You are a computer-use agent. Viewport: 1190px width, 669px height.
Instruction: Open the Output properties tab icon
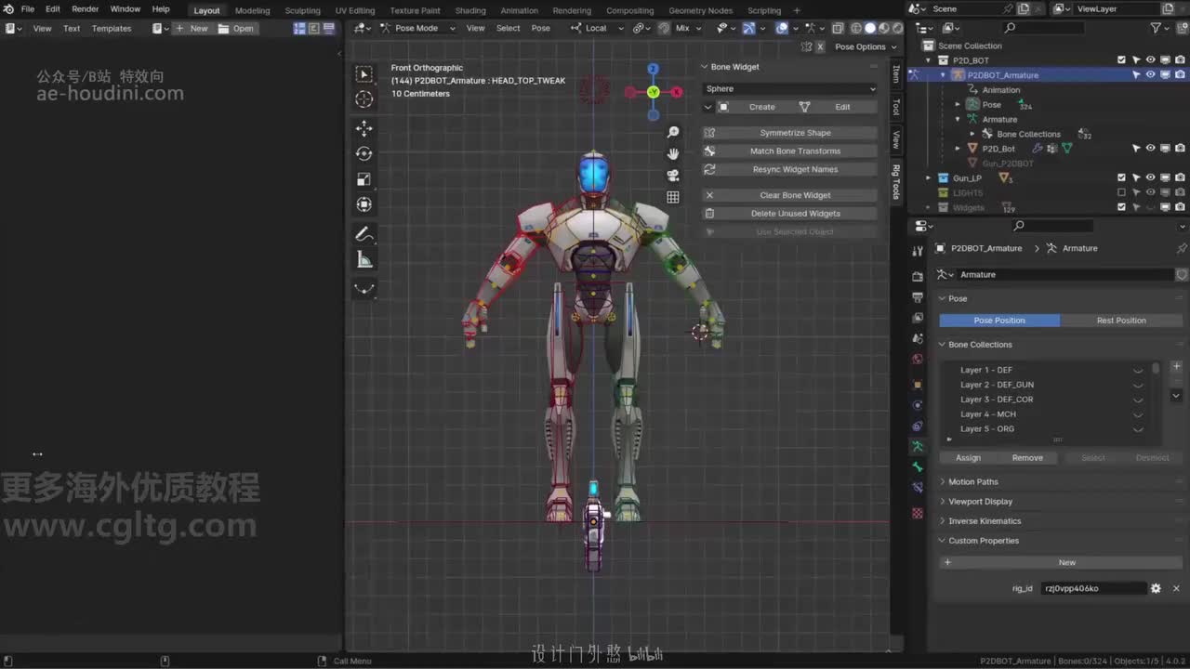(918, 297)
